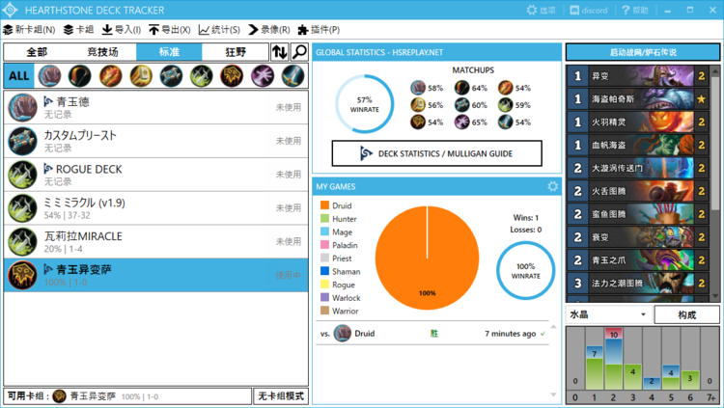This screenshot has height=408, width=724.
Task: Click the yellow Rogue legend swatch
Action: (x=324, y=285)
